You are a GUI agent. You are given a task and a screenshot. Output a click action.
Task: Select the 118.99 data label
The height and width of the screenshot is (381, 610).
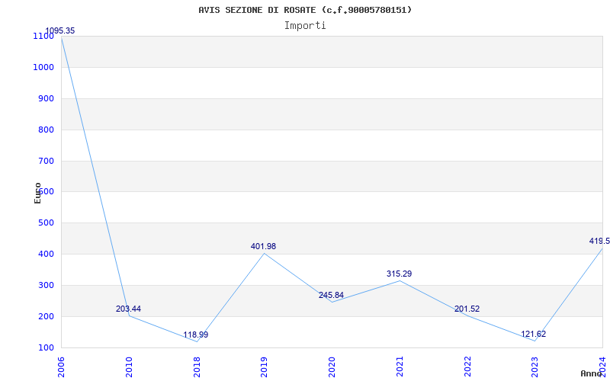coord(196,335)
